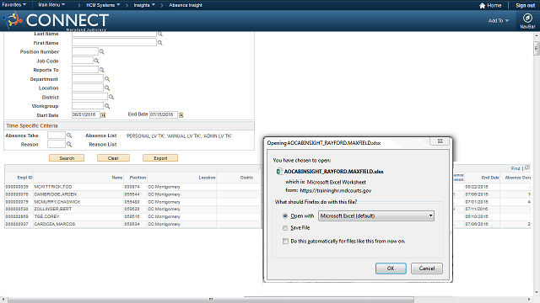Sort by End Date column header

[490, 178]
